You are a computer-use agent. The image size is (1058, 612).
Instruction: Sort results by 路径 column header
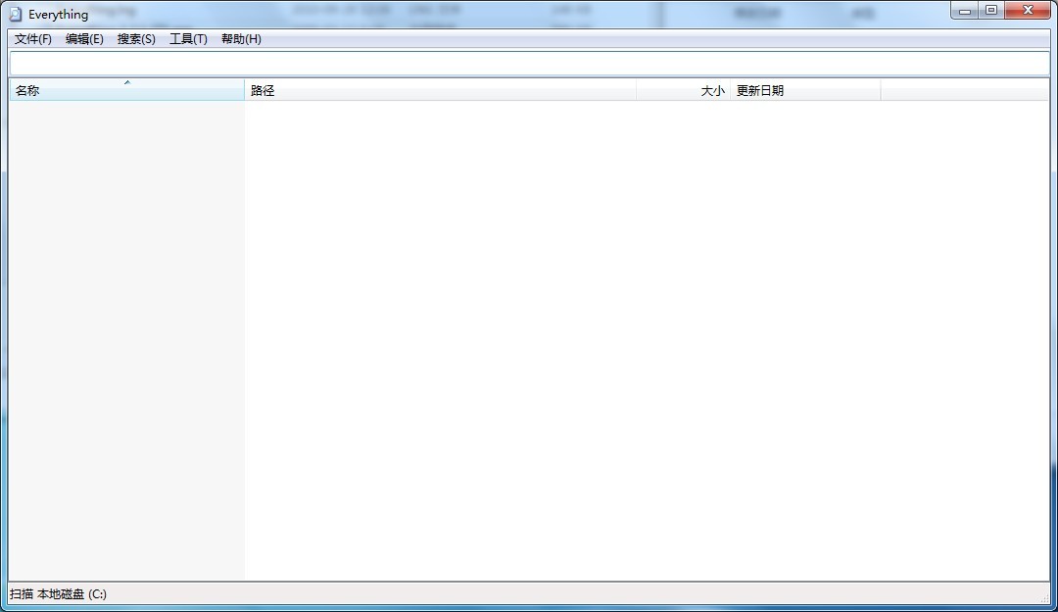(440, 91)
